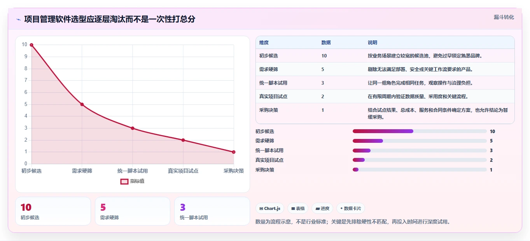Select the 需求硬筛 cell in the table

[269, 69]
